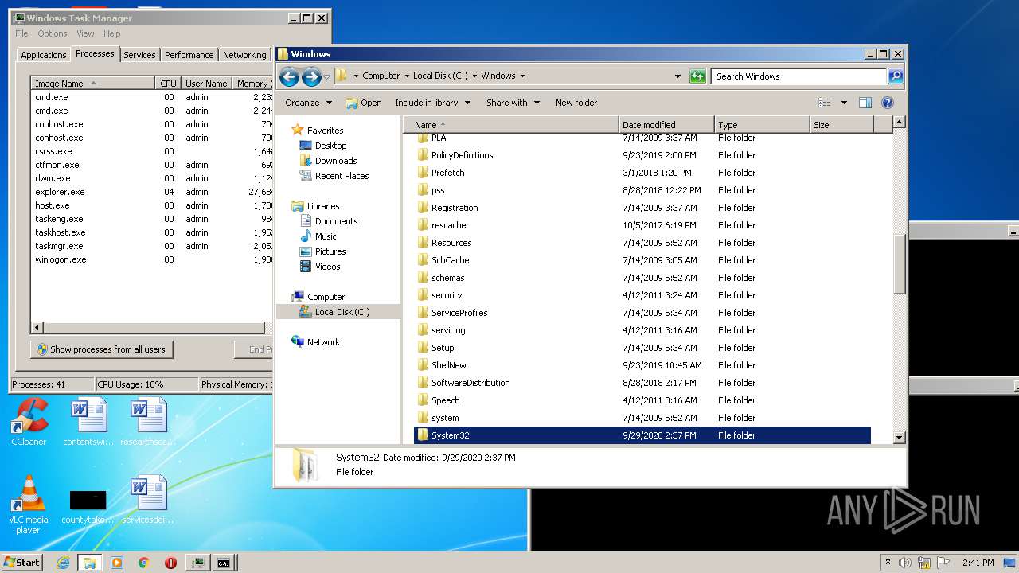Click the Task Manager horizontal scrollbar
Image resolution: width=1019 pixels, height=573 pixels.
click(x=153, y=328)
